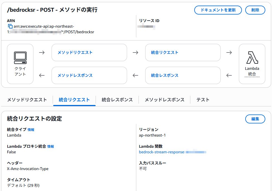Select the ap-northeast-1 region value
272x191 pixels.
click(x=152, y=135)
